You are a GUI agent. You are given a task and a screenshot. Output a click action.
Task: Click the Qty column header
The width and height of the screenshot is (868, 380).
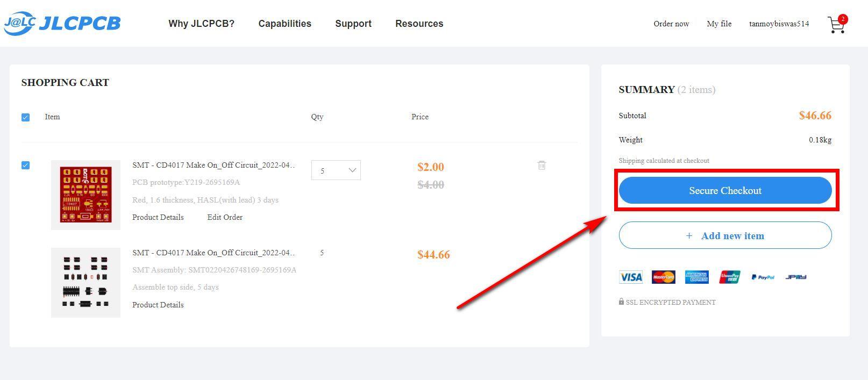point(317,117)
